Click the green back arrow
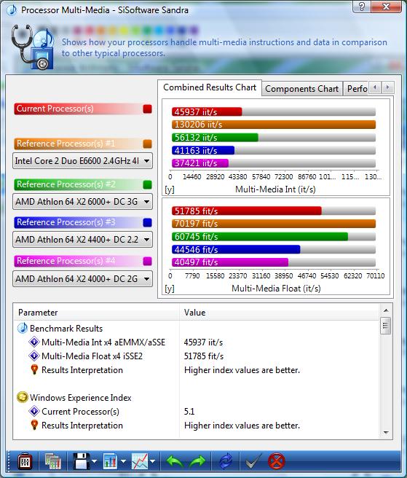 coord(175,461)
